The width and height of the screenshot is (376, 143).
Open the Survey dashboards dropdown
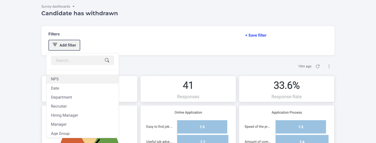pyautogui.click(x=58, y=7)
